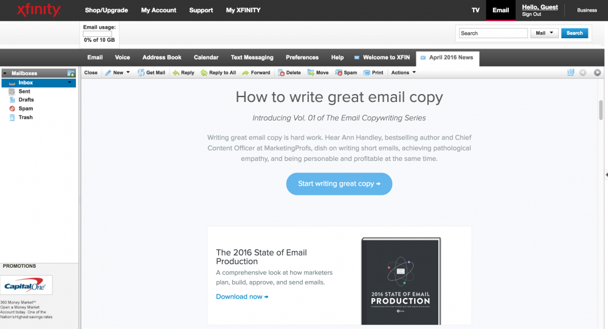Click the Download now link
The width and height of the screenshot is (608, 329).
point(242,296)
